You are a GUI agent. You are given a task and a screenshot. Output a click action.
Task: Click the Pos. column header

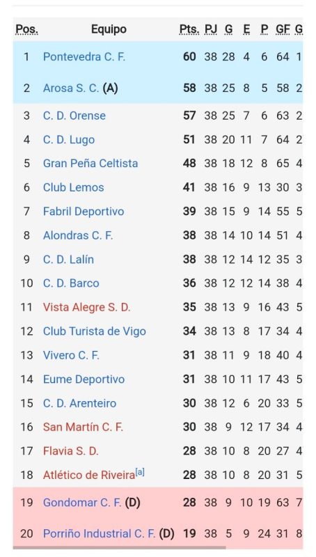(x=26, y=29)
